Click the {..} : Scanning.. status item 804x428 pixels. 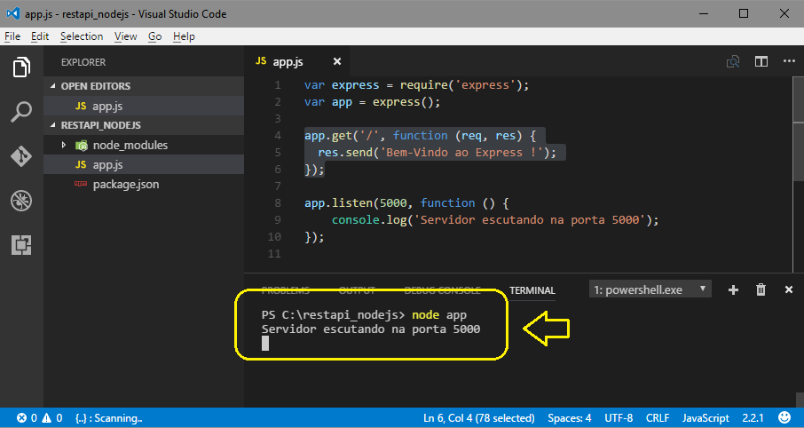pyautogui.click(x=108, y=417)
